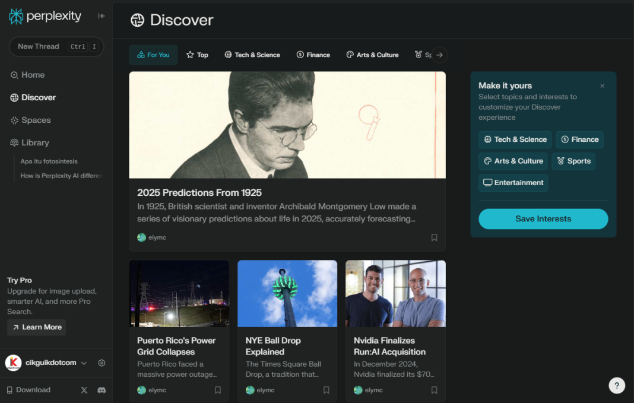Screen dimensions: 634x403
Task: Open 'NYE Ball Drop Explained' article
Action: [x=273, y=346]
